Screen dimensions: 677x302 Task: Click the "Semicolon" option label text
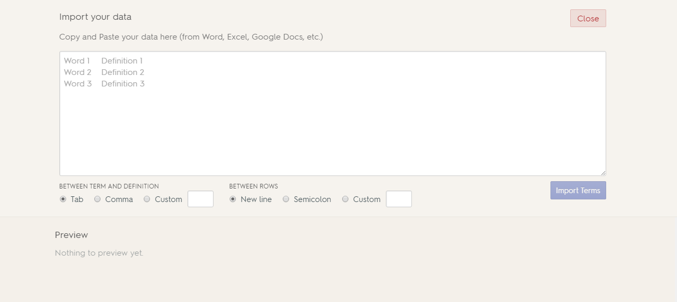(x=312, y=199)
